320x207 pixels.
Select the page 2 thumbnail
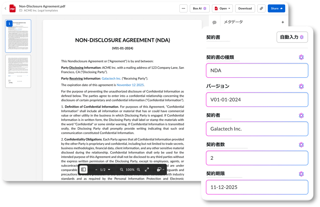(18, 71)
